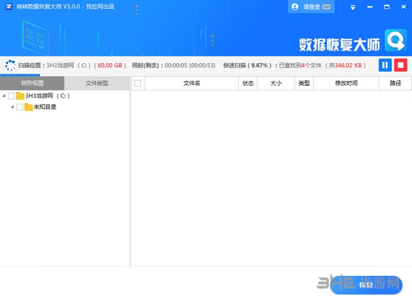
Task: Sort by the 文件名 column header
Action: click(192, 83)
